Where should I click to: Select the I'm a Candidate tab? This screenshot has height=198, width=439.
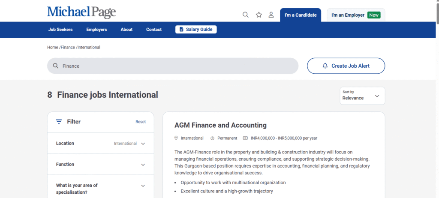(301, 15)
